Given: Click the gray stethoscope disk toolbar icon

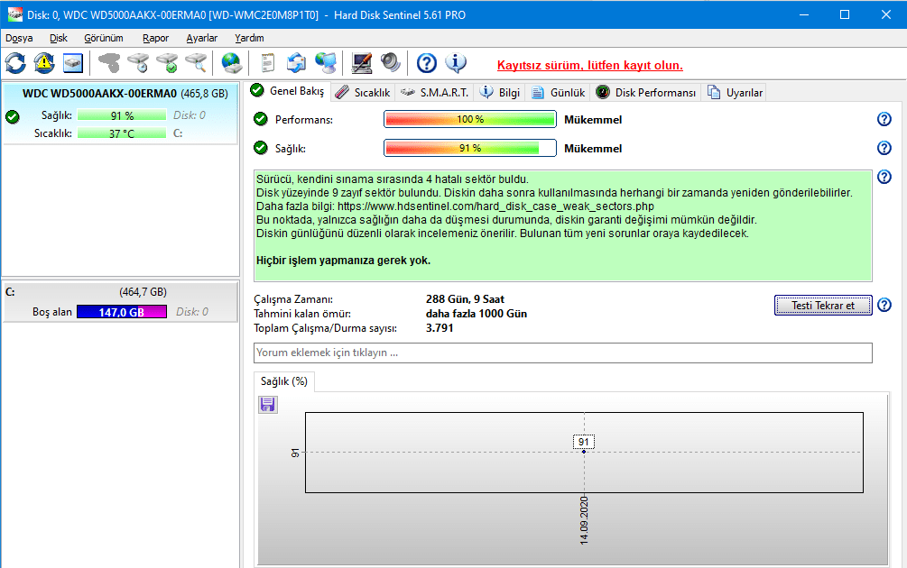Looking at the screenshot, I should (109, 63).
